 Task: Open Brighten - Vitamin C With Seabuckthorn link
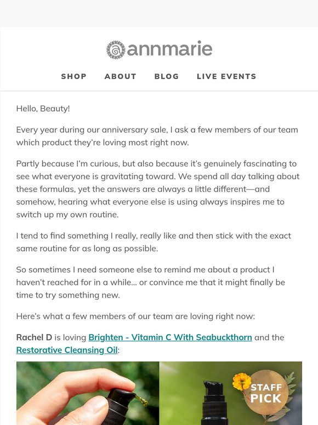tap(170, 338)
